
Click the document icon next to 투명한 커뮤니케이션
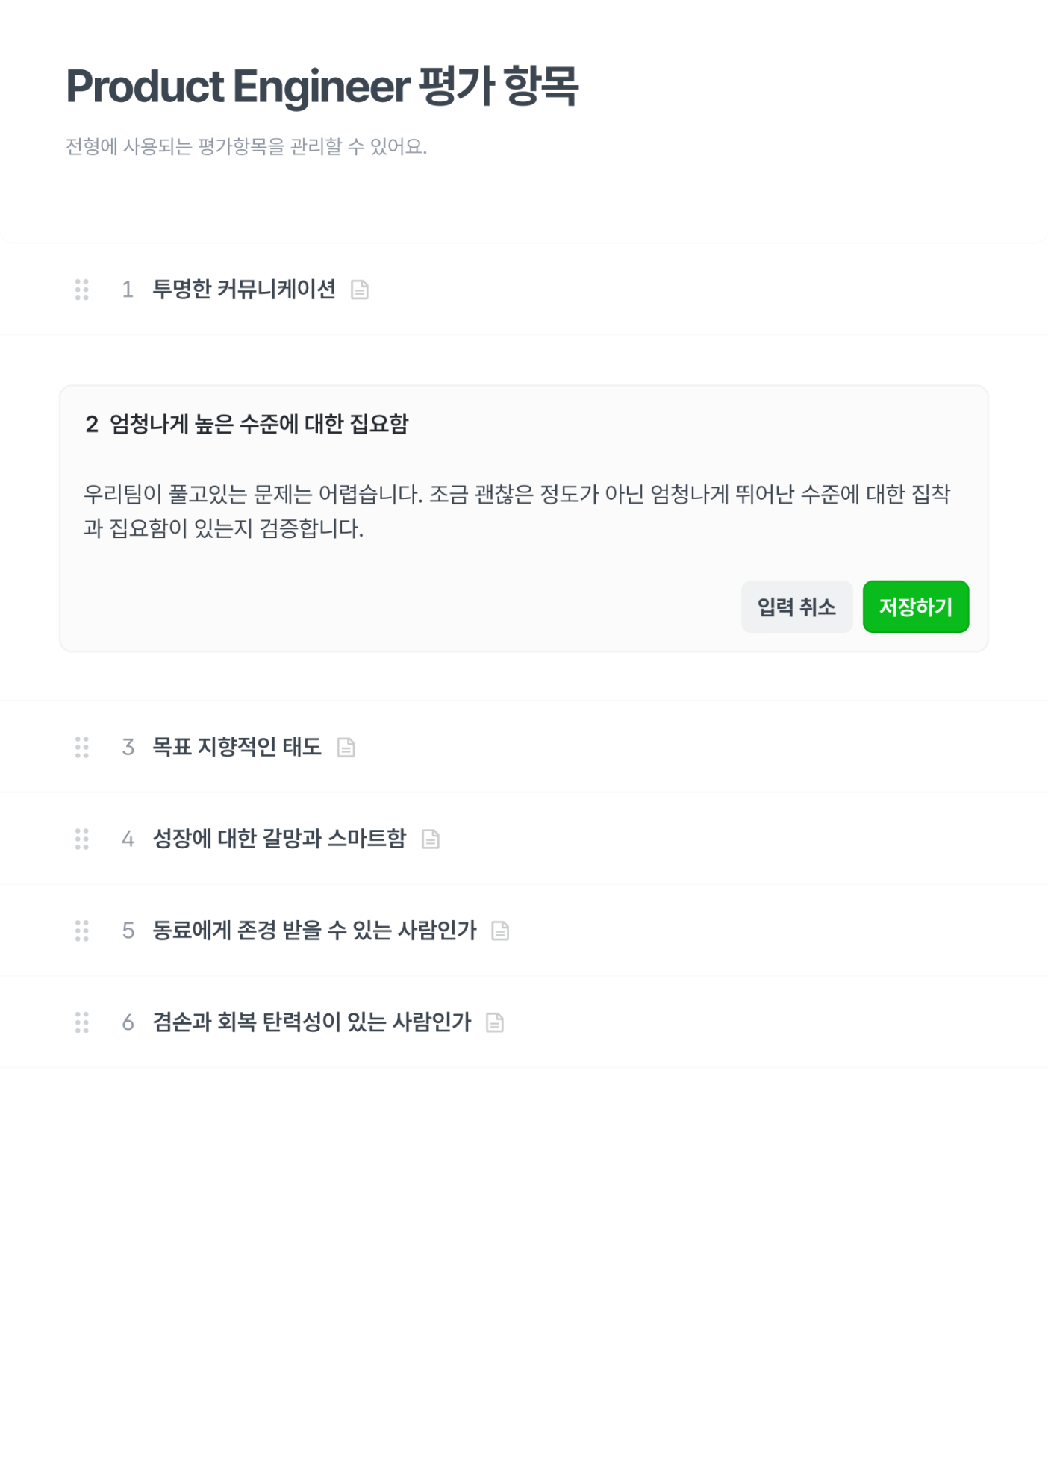tap(360, 290)
